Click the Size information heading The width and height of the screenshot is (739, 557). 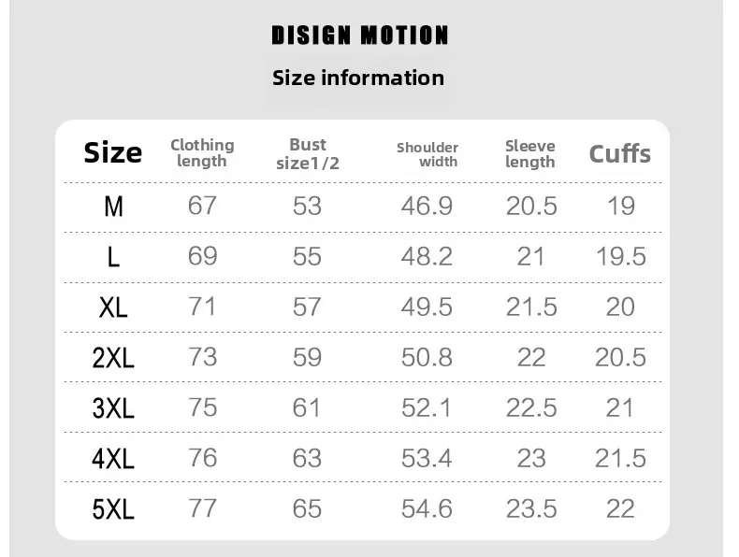358,78
